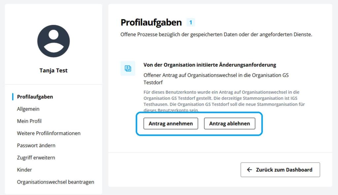Click the organisation change request icon

coord(128,69)
